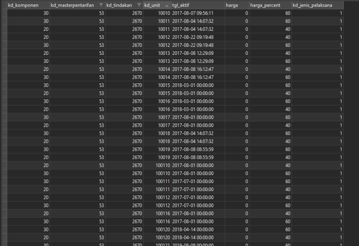Screen dimensions: 359x246
Task: Click the date cell 2017-08-07 09:56:11
Action: coord(198,13)
